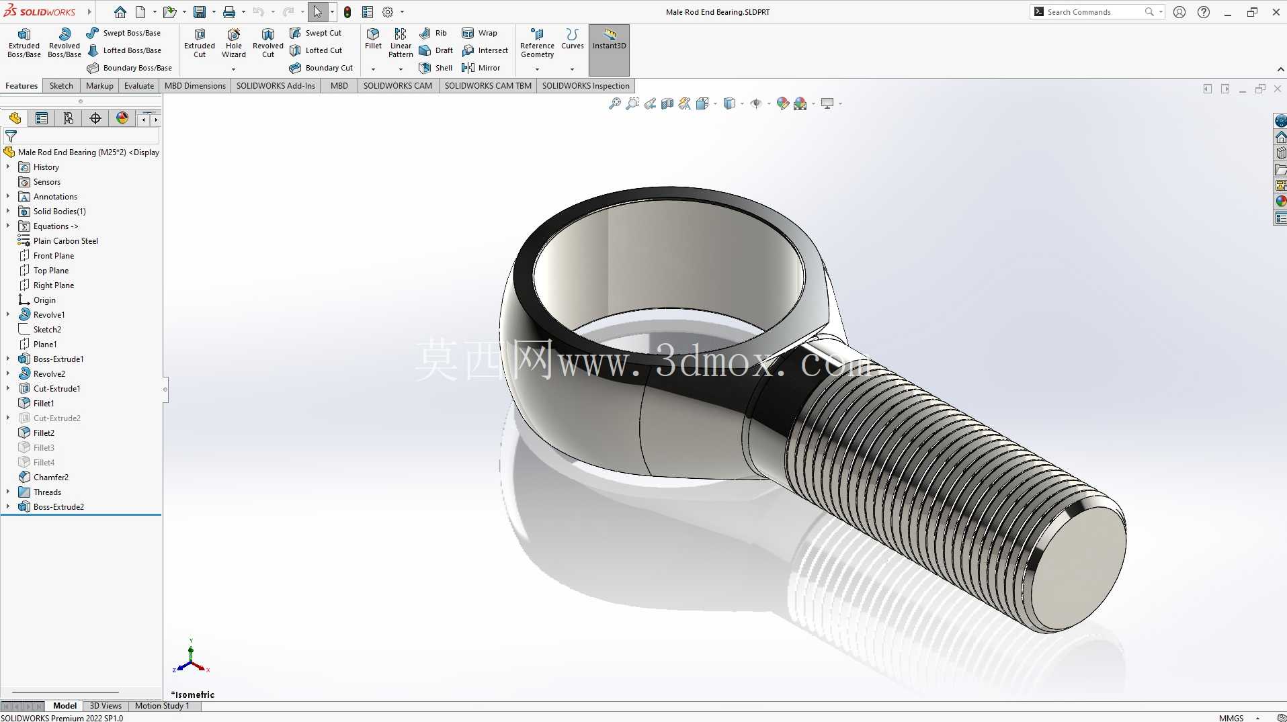The height and width of the screenshot is (722, 1287).
Task: Select Chamfer2 in the feature tree
Action: [x=51, y=478]
